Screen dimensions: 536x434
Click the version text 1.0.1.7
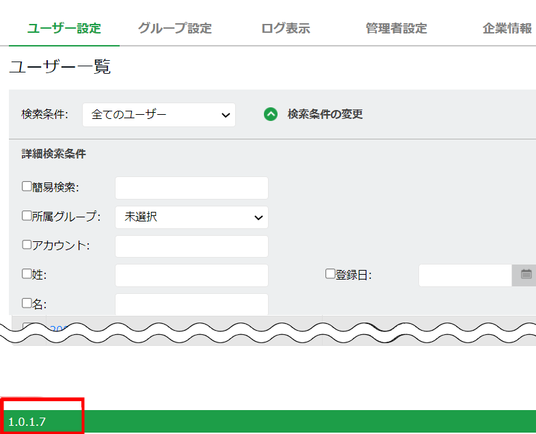coord(27,422)
